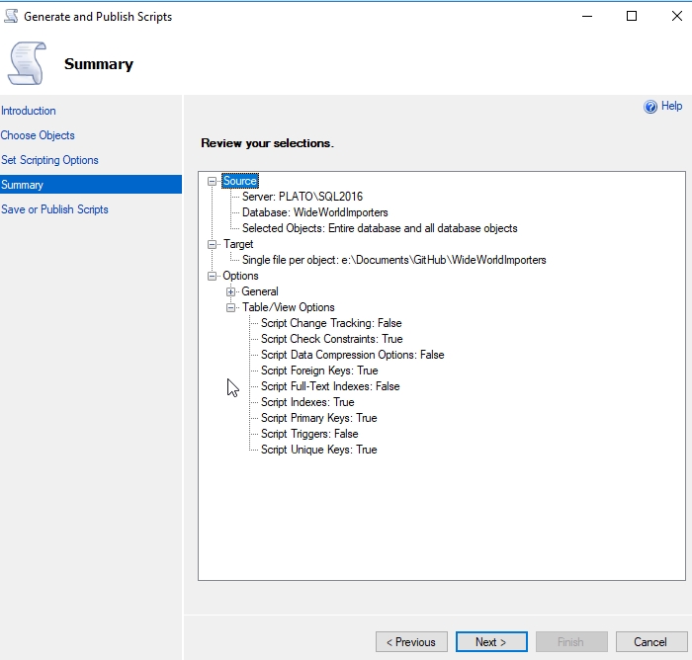Click the blue Help question mark icon
This screenshot has width=692, height=660.
650,107
